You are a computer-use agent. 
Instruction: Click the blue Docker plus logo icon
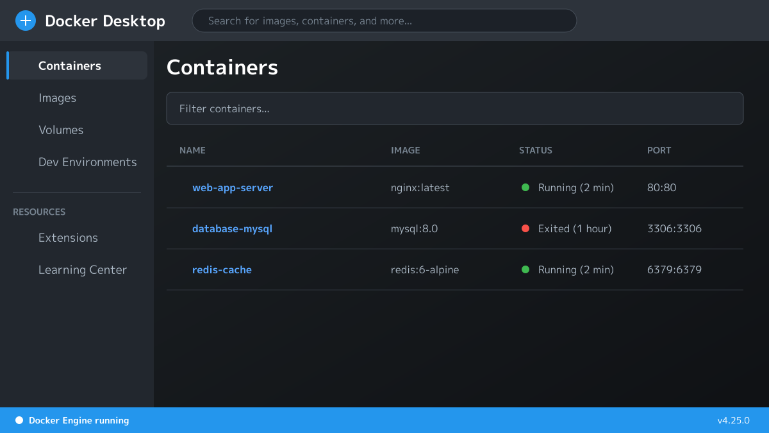26,21
